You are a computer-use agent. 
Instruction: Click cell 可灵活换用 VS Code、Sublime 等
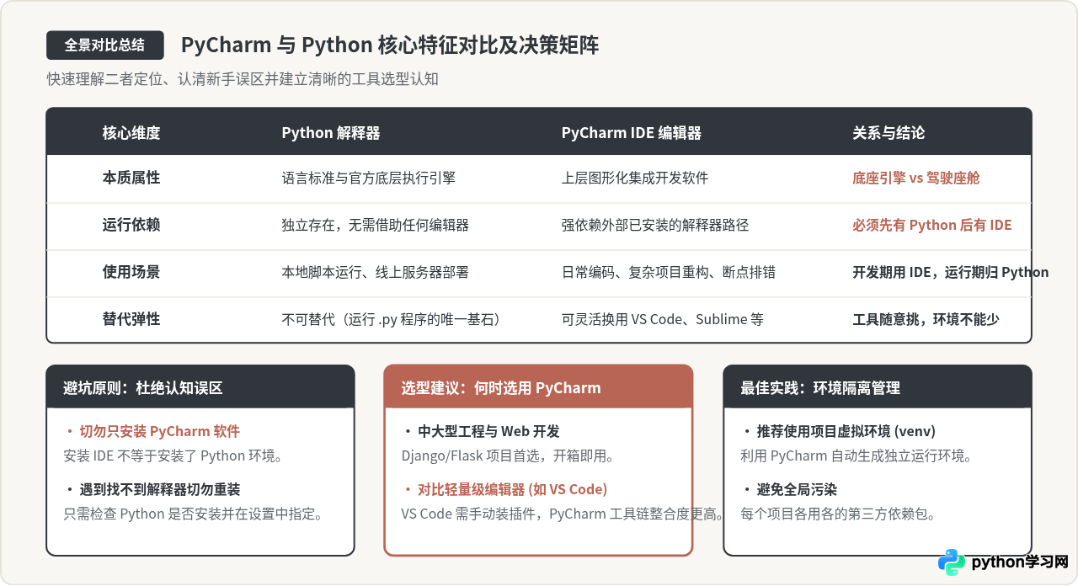tap(663, 320)
